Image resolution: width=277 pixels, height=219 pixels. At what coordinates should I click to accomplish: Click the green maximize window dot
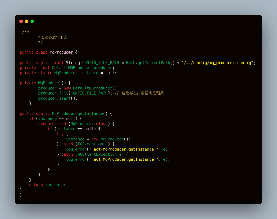pos(32,21)
